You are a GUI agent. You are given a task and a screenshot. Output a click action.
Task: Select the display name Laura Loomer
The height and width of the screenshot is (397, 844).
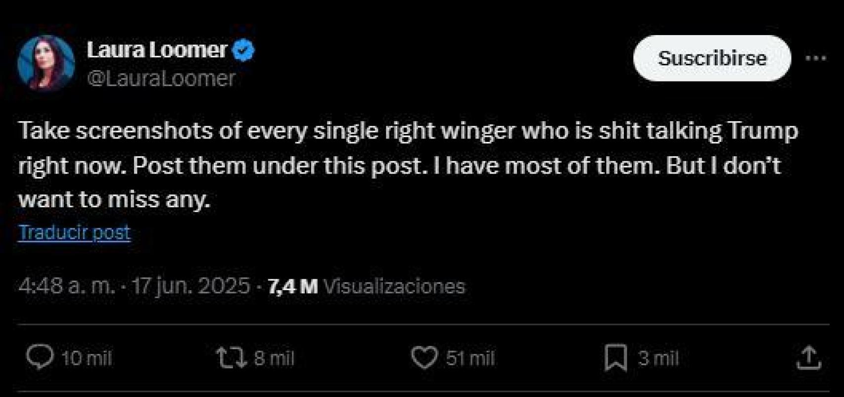click(158, 48)
